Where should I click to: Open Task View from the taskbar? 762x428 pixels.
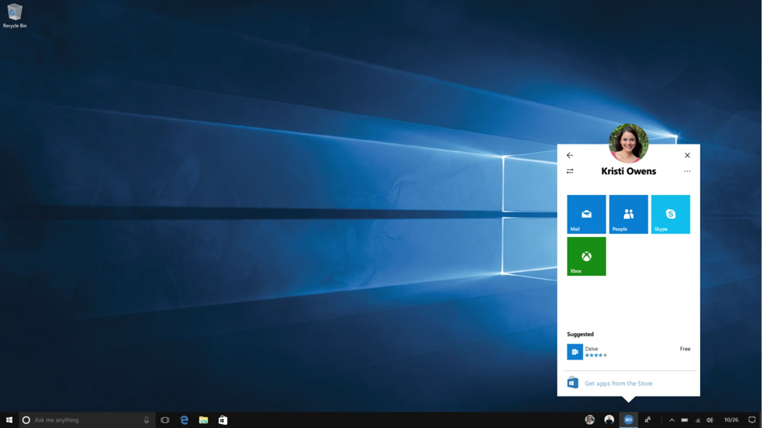tap(165, 420)
